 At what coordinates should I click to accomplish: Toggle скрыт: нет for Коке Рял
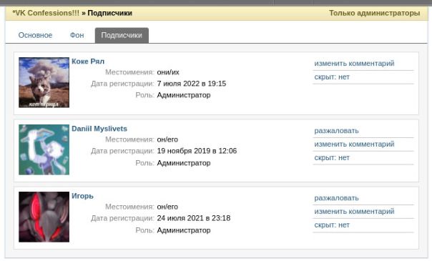332,77
